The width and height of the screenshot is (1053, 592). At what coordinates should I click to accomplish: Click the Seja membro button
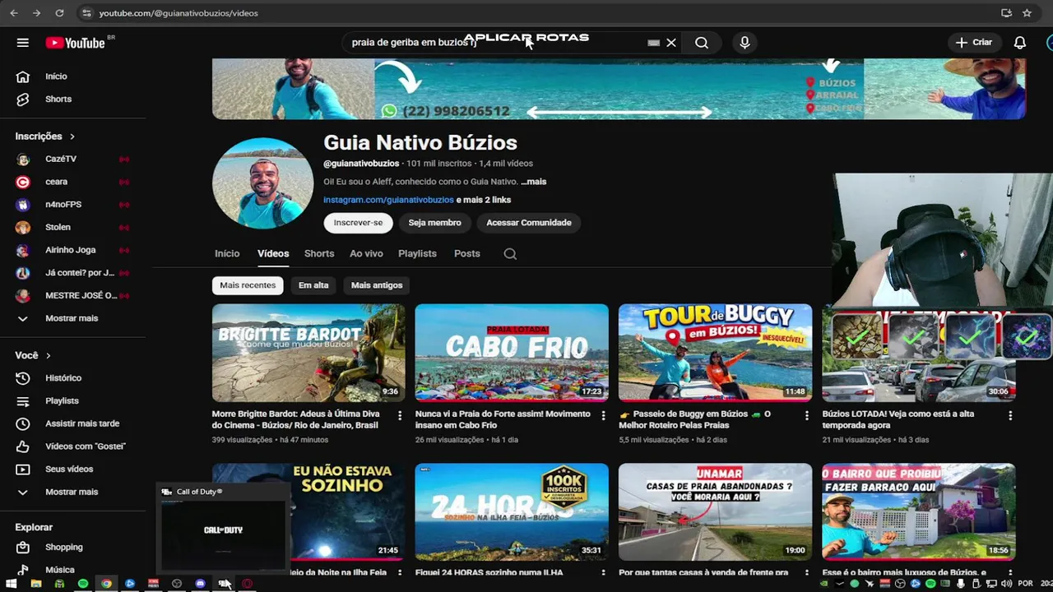click(x=434, y=223)
